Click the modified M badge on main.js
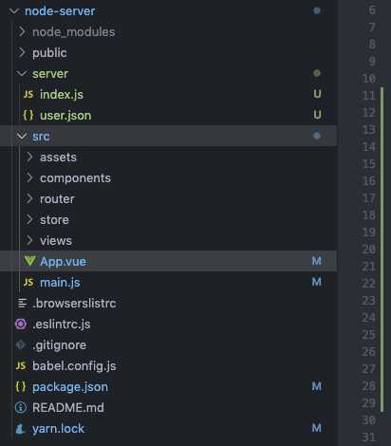 (317, 282)
